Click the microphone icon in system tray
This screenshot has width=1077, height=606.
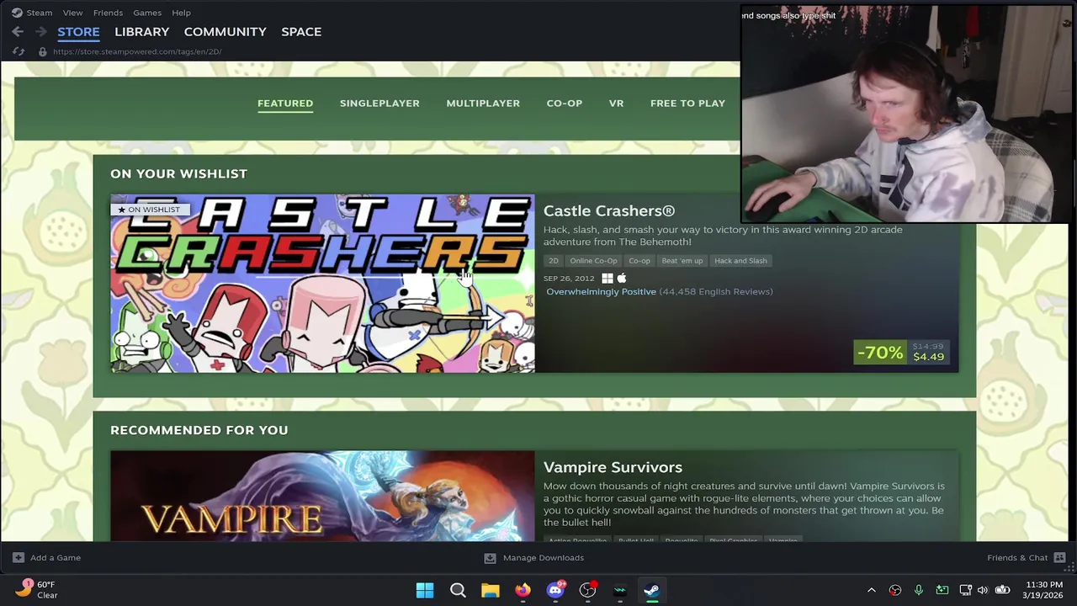click(919, 590)
